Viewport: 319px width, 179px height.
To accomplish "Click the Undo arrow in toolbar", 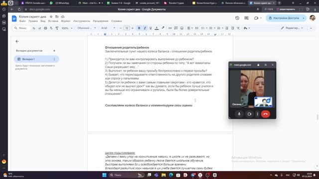I will point(34,28).
